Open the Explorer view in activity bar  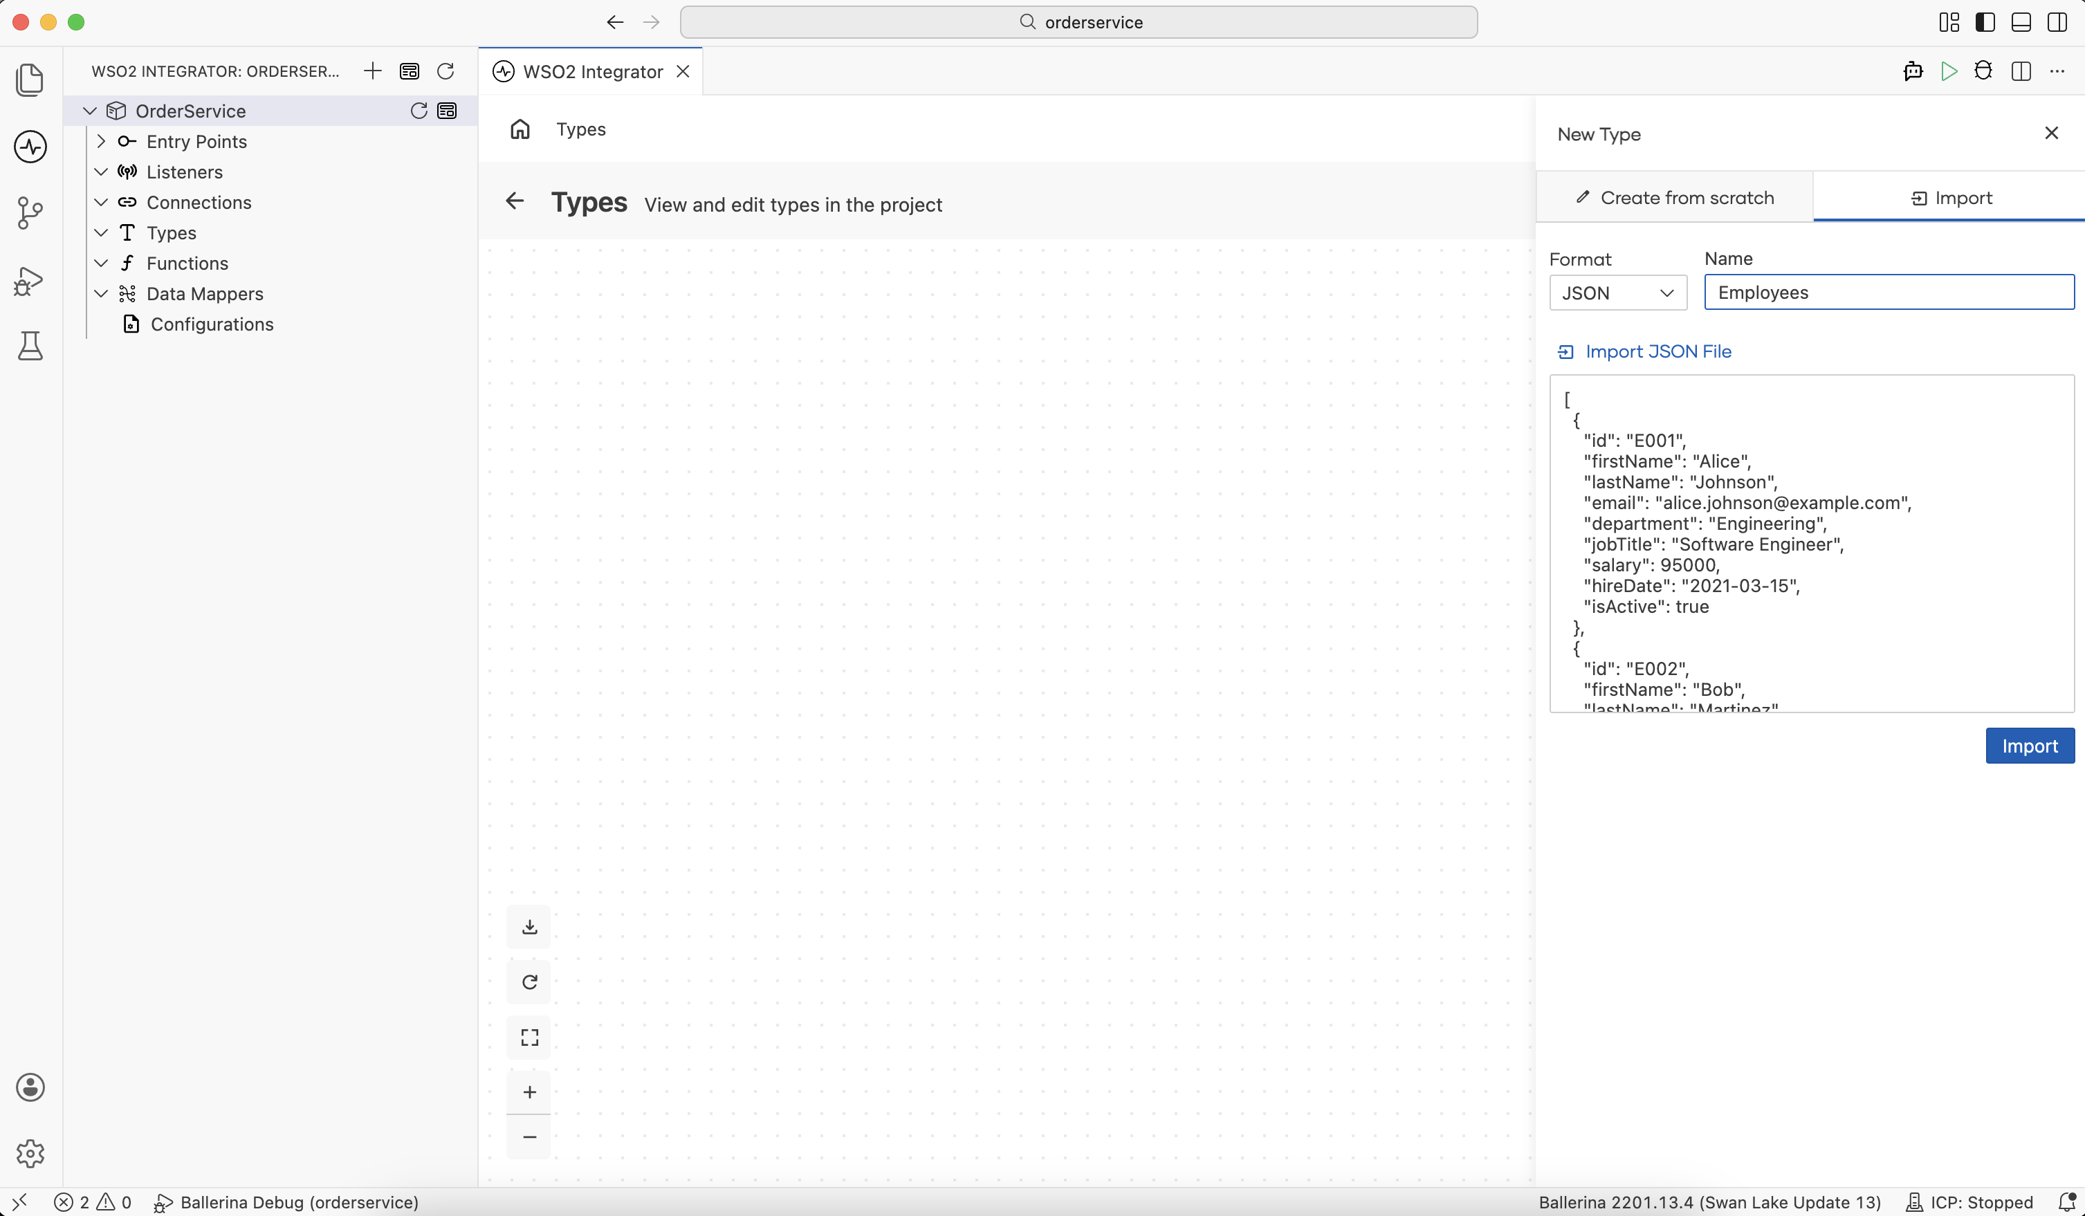[x=30, y=80]
